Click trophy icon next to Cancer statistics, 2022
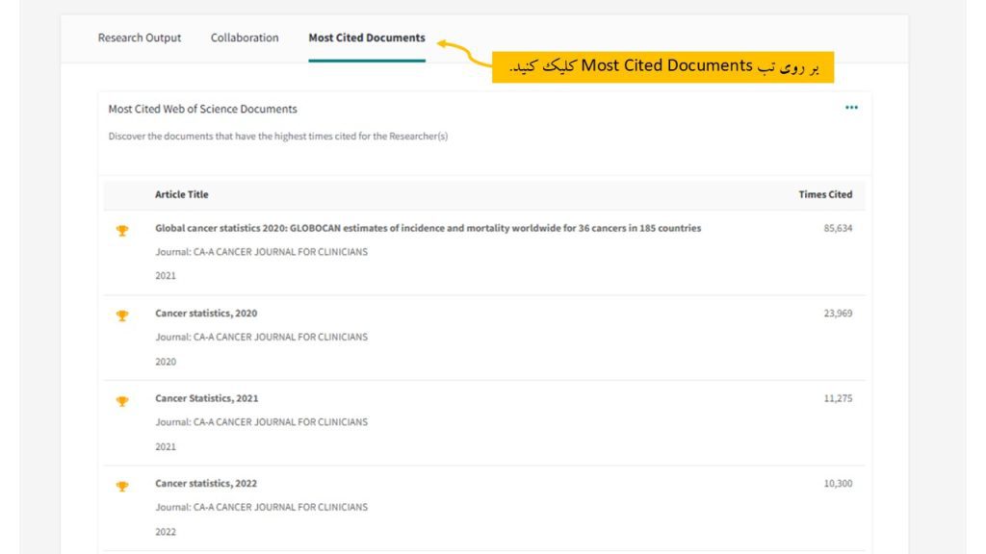986x554 pixels. point(122,486)
